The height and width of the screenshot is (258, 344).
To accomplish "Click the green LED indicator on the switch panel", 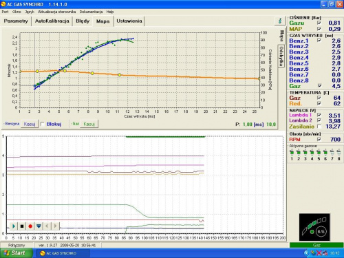I will click(x=312, y=232).
